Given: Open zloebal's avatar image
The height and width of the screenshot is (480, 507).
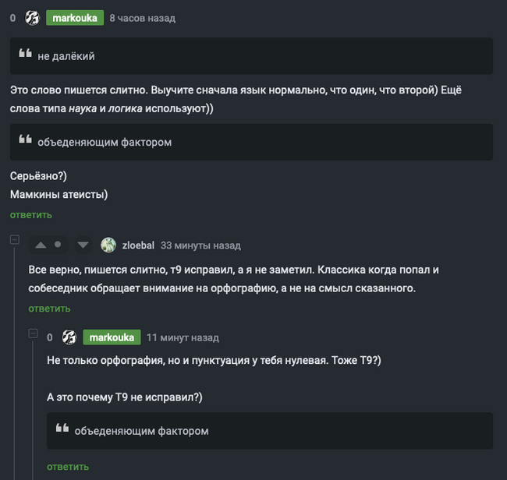Looking at the screenshot, I should [108, 245].
